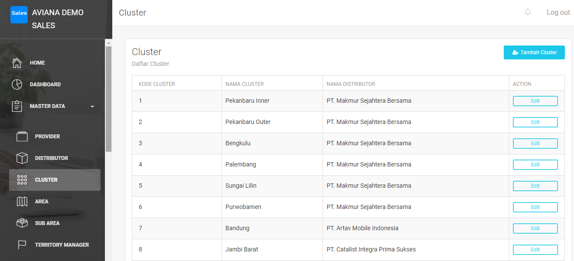Image resolution: width=574 pixels, height=261 pixels.
Task: Edit the Bandung cluster row
Action: point(535,228)
